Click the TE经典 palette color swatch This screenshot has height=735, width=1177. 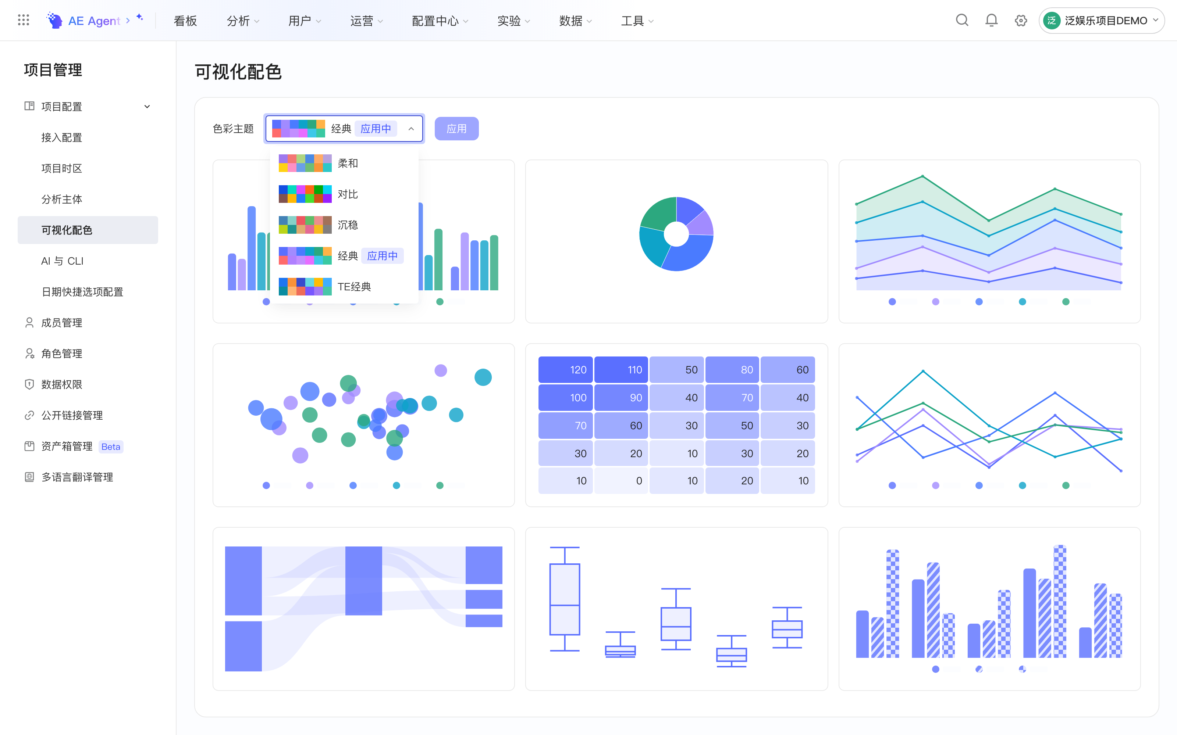click(305, 287)
